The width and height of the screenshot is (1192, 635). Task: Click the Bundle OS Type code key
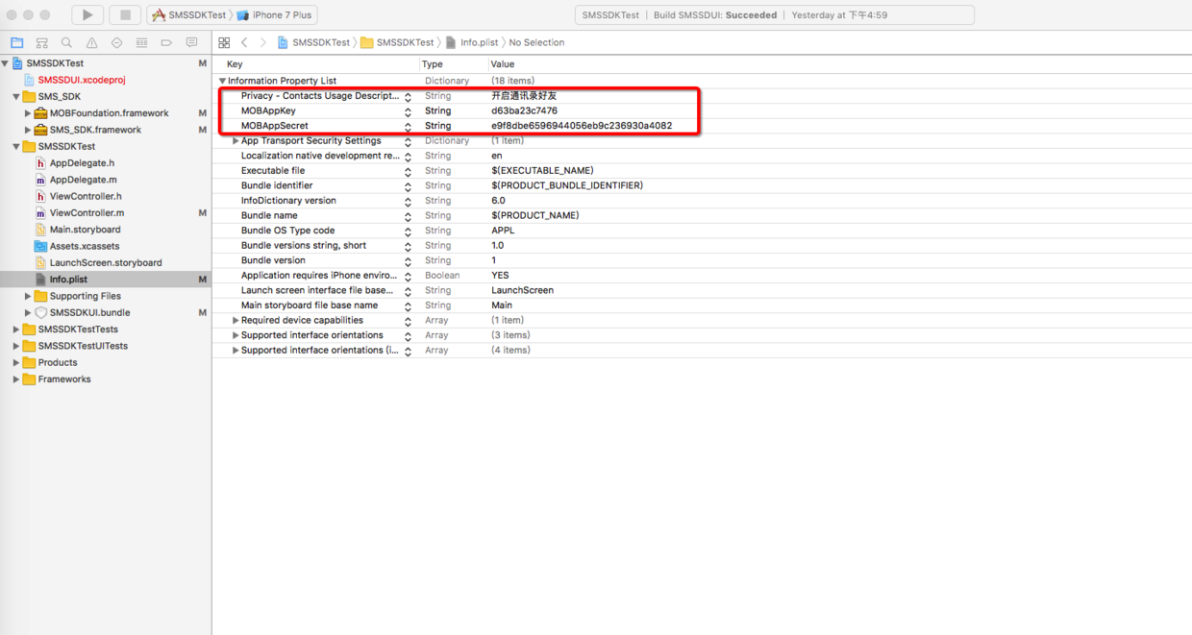pyautogui.click(x=287, y=231)
